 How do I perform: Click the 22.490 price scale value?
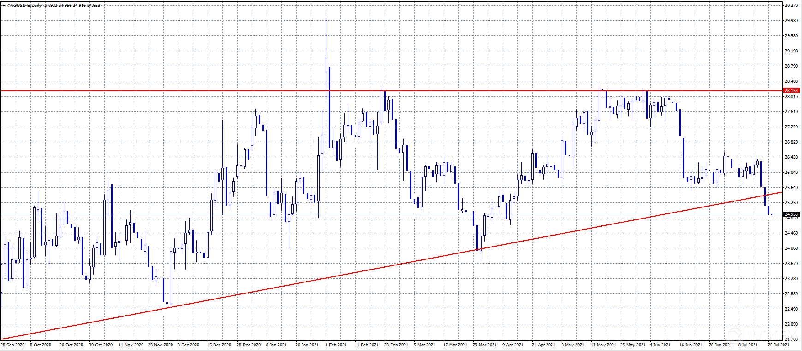click(791, 309)
